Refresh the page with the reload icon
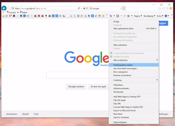 tap(87, 8)
